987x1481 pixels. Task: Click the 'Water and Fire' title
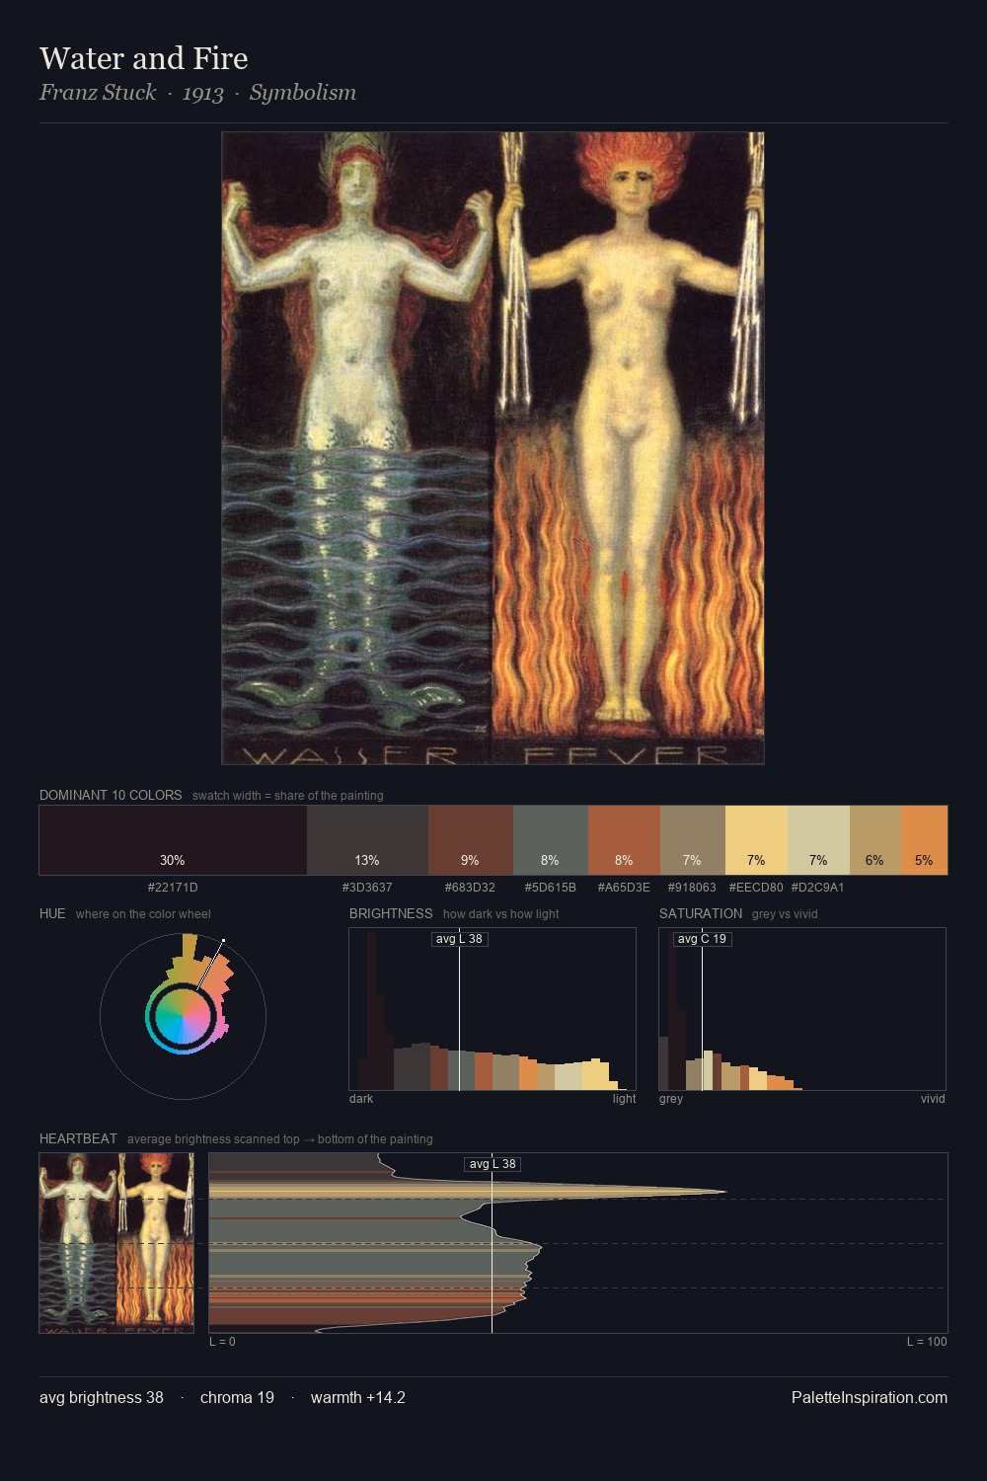click(x=143, y=58)
